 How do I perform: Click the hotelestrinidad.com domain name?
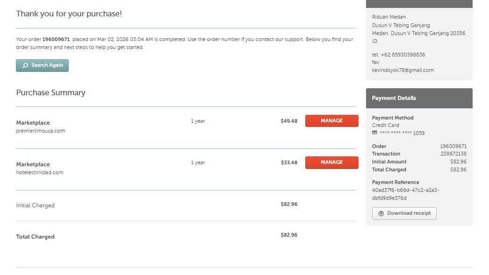(40, 173)
